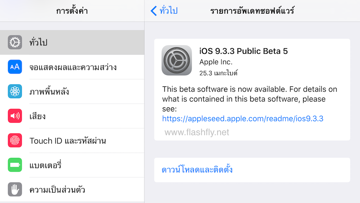Tap the Wallpaper flower icon
Screen dimensions: 360x203
coord(15,92)
